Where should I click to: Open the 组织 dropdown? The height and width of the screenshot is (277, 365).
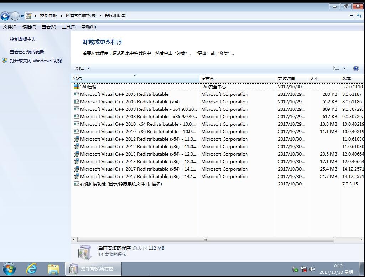click(x=83, y=69)
